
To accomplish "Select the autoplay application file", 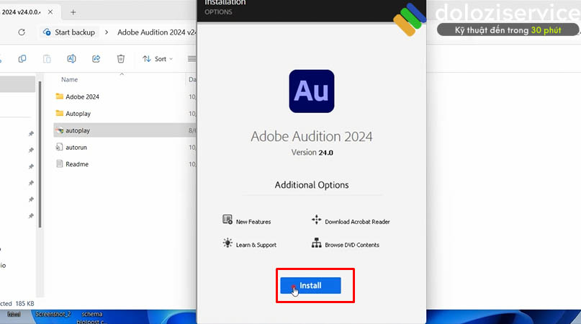I will point(125,130).
